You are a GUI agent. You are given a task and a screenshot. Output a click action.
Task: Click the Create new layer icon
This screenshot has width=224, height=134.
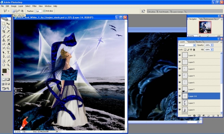point(213,116)
